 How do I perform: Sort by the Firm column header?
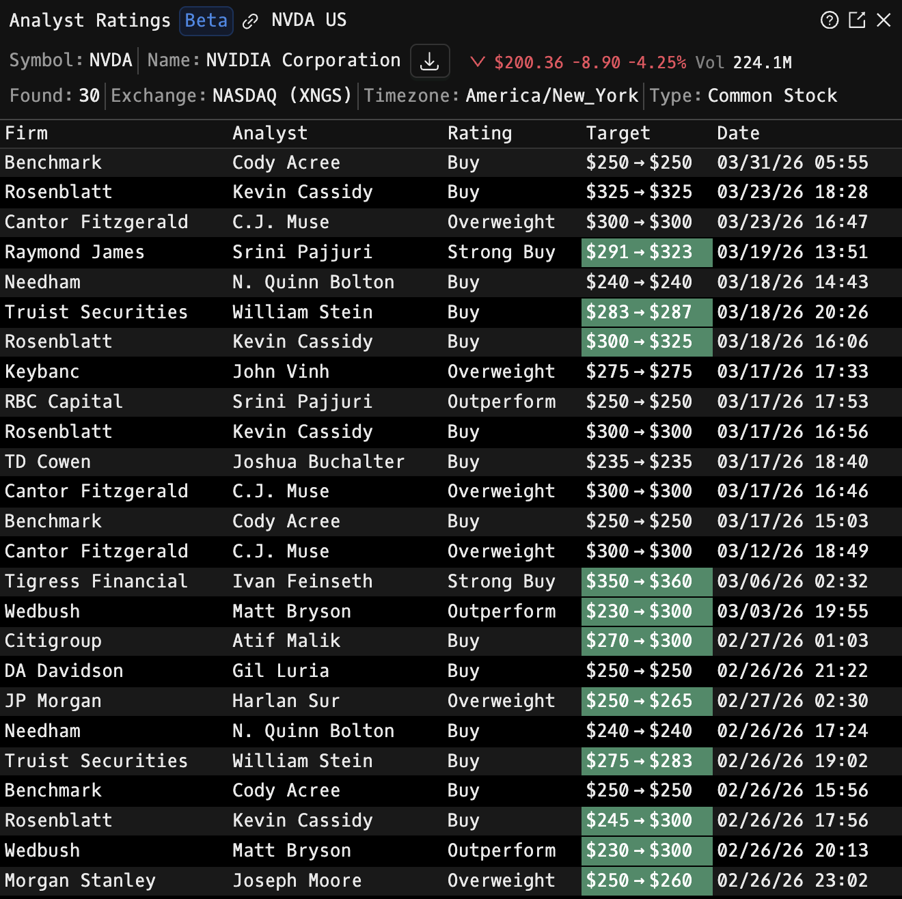pos(27,133)
